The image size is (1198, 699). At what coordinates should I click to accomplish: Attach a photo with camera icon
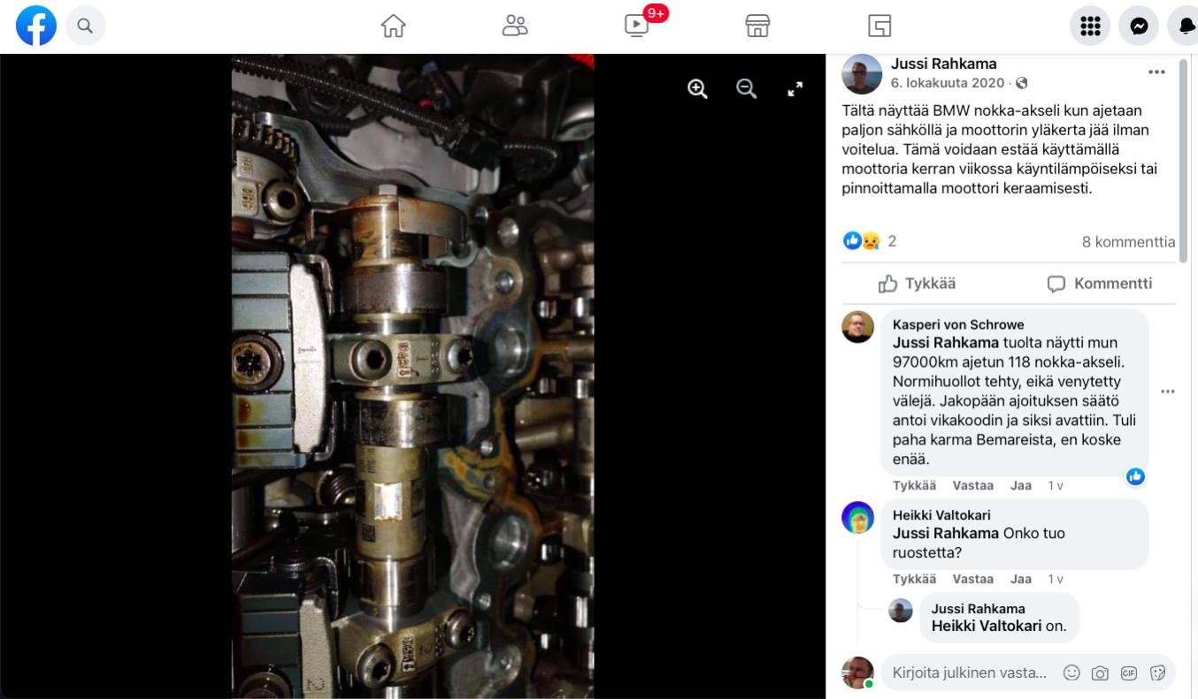pos(1100,673)
